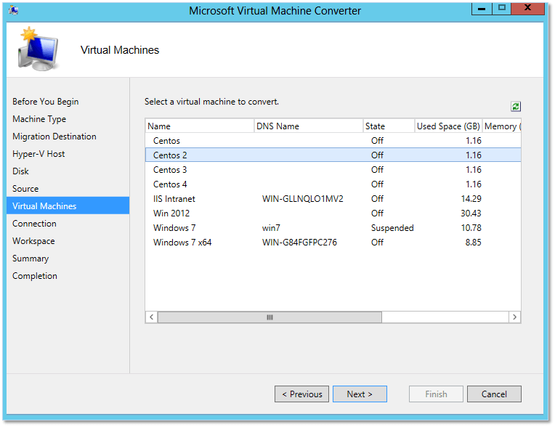Go to Before You Begin step
555x427 pixels.
point(45,102)
